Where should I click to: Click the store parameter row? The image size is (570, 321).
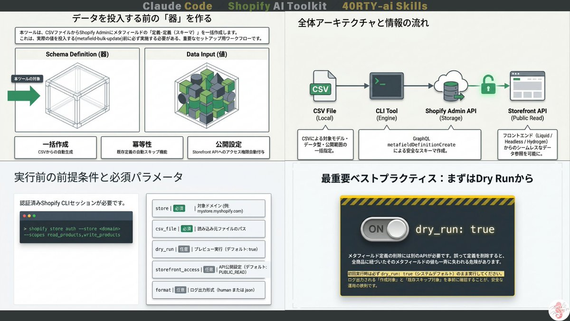coord(209,208)
